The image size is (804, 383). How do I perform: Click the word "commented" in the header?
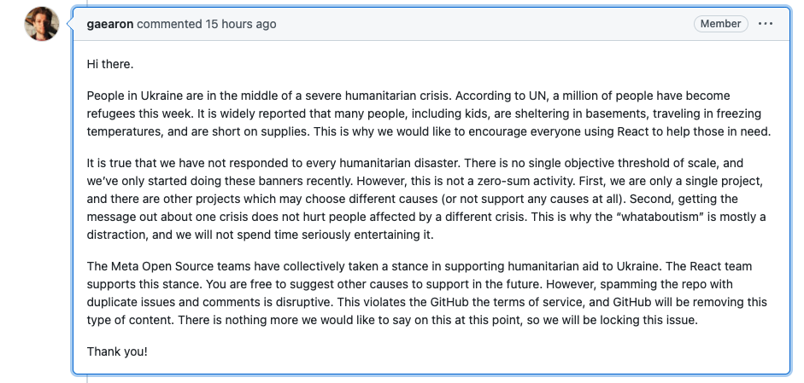[x=169, y=24]
